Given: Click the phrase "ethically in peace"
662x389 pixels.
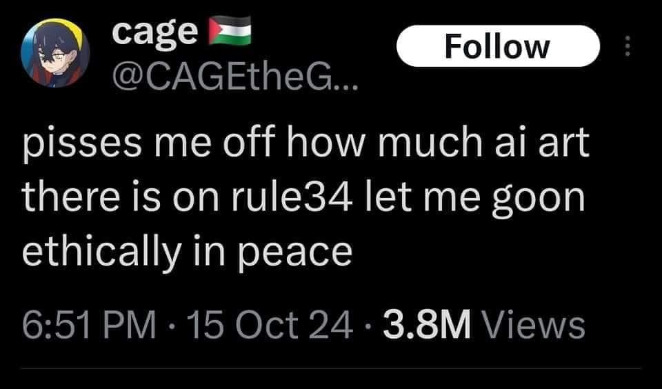Looking at the screenshot, I should 187,252.
